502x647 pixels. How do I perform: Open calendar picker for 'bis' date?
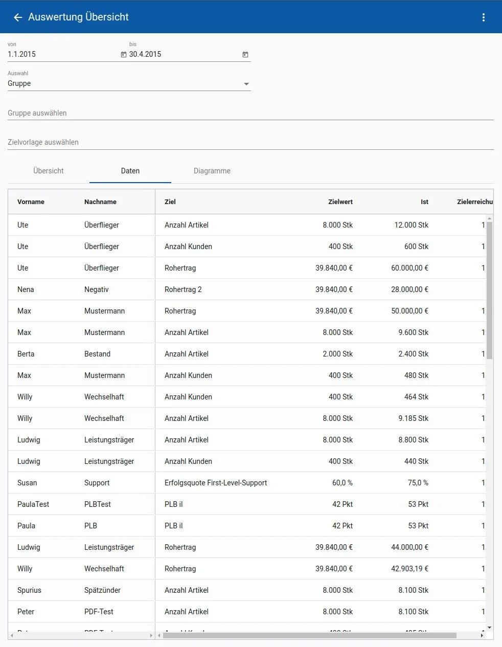click(245, 54)
